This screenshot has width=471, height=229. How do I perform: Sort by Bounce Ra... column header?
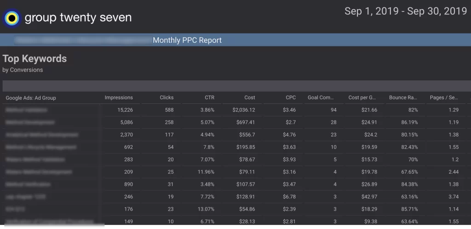tap(403, 97)
